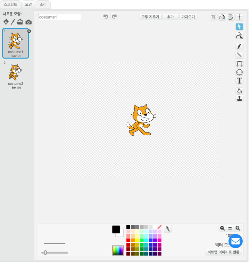Click the costume name input field
This screenshot has height=262, width=249.
pos(60,17)
